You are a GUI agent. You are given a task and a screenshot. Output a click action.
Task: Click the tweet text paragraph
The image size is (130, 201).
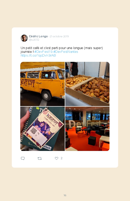[62, 52]
